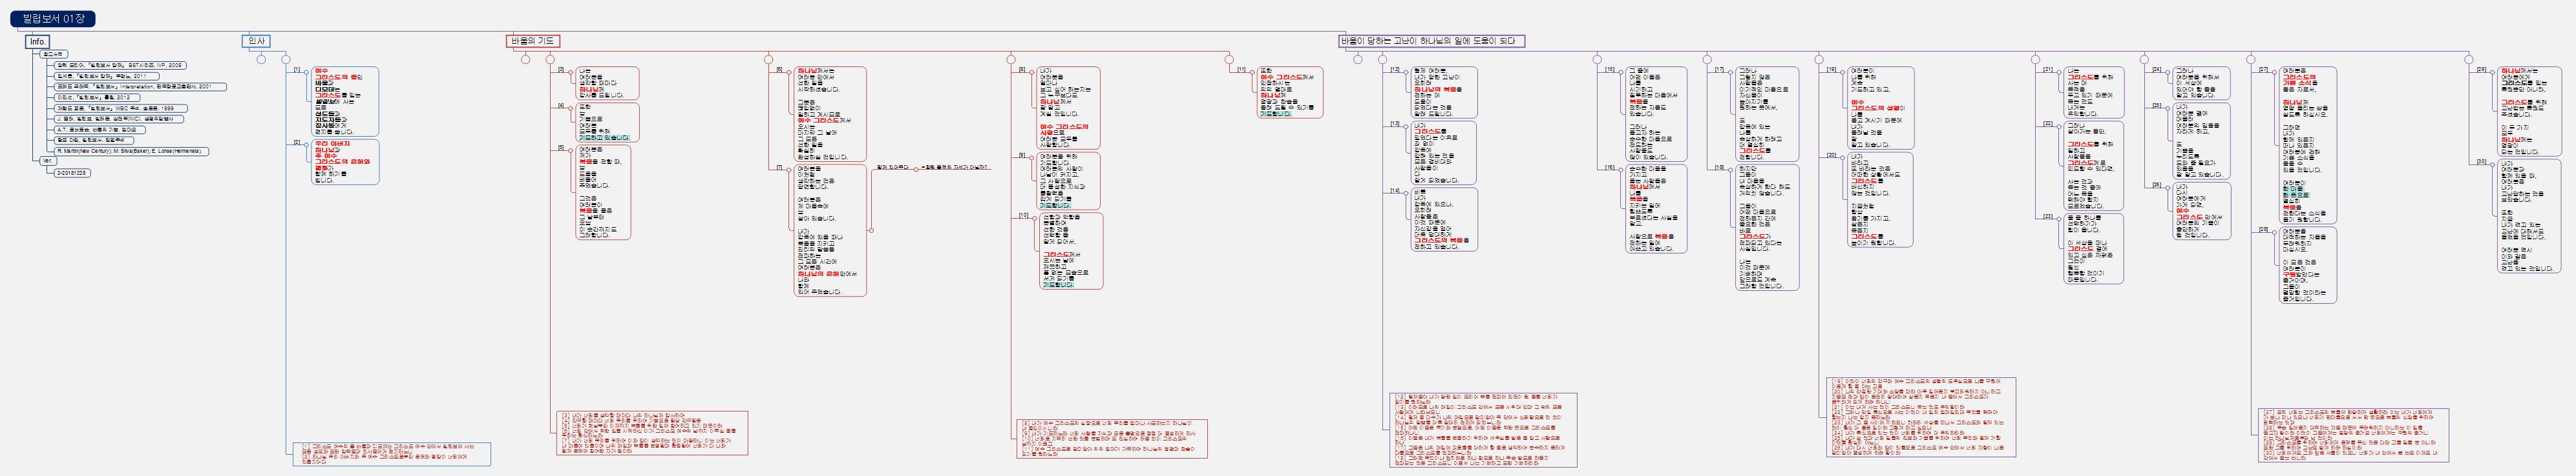The image size is (2576, 476).
Task: Select the reference node mentioning WBC 주석 1999
Action: (x=120, y=108)
